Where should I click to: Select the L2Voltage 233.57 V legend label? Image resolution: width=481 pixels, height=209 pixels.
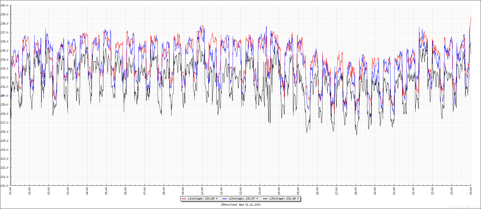click(243, 199)
